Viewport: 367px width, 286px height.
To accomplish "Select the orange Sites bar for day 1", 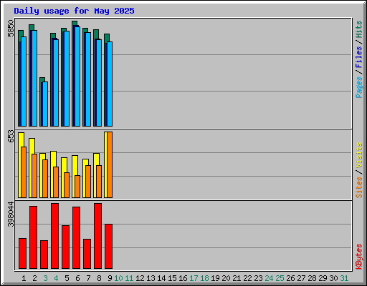I will click(x=24, y=172).
